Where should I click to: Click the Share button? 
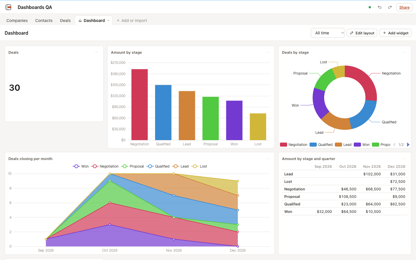(404, 7)
